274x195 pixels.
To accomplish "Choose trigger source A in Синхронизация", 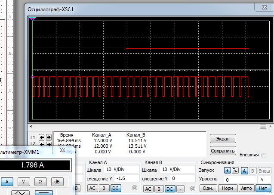I will [x=244, y=171].
